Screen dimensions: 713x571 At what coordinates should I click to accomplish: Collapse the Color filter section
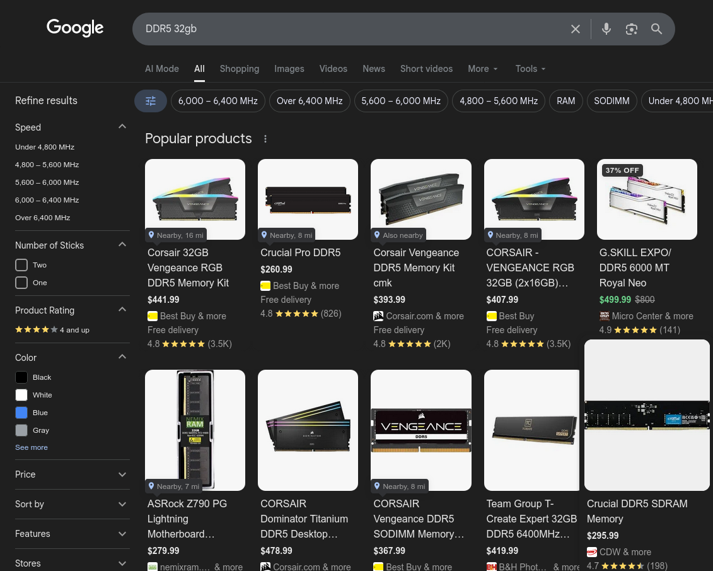(x=122, y=357)
